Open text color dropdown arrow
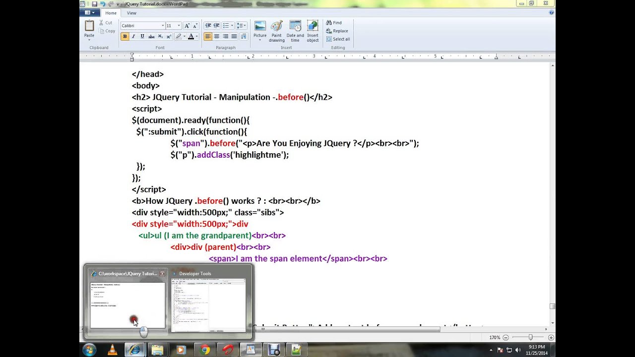 [x=196, y=36]
